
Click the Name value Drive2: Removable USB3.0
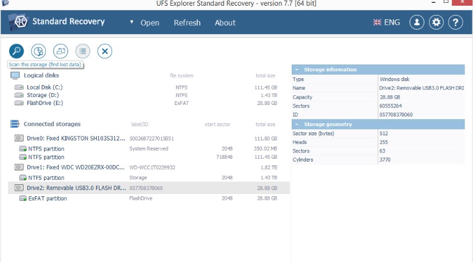click(422, 88)
